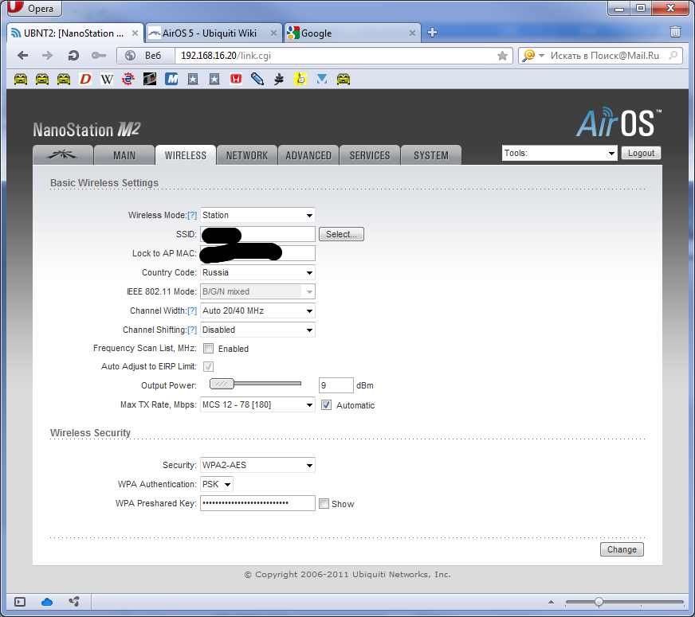Open a new tab with the plus icon
This screenshot has width=695, height=617.
[432, 33]
